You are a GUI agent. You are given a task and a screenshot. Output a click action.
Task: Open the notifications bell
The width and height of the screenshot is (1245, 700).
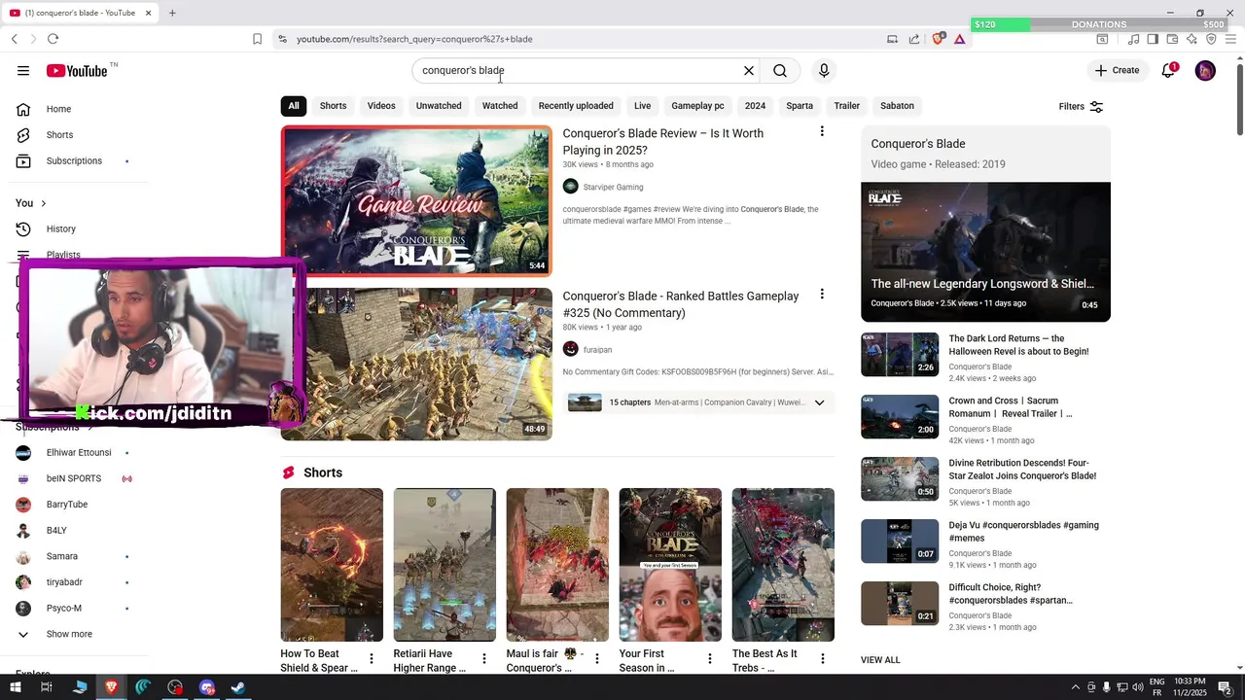click(x=1168, y=70)
